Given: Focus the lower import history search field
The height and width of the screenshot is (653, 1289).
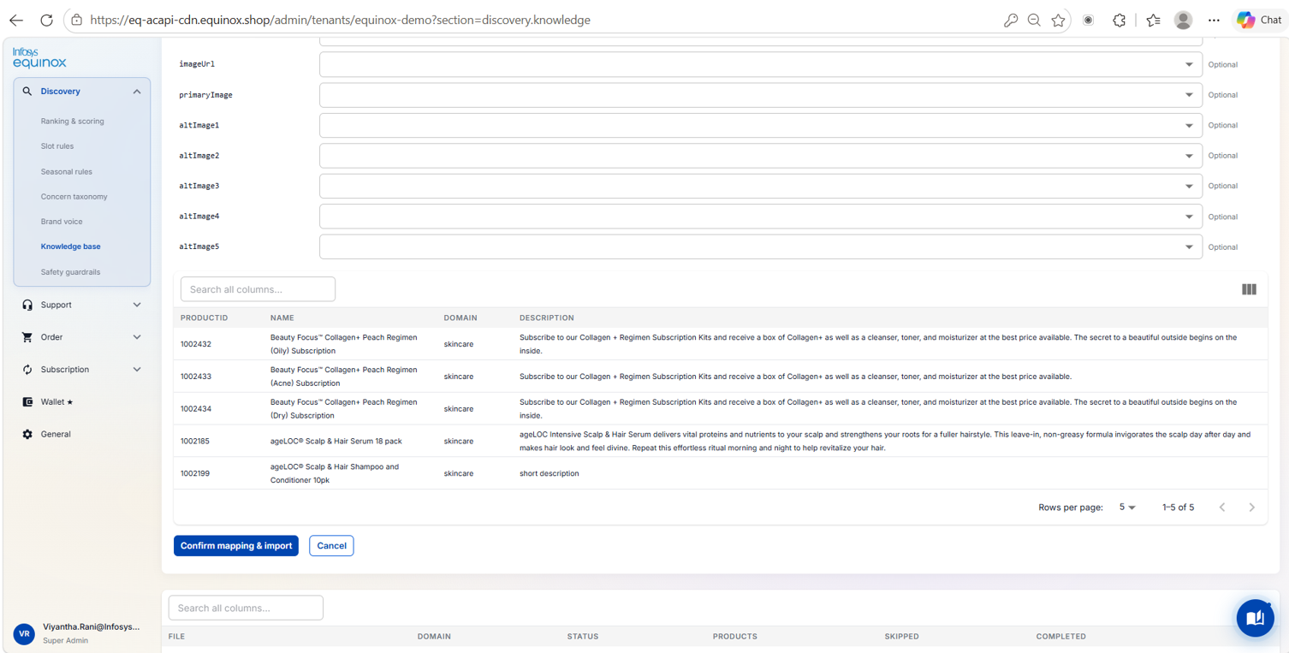Looking at the screenshot, I should (246, 608).
